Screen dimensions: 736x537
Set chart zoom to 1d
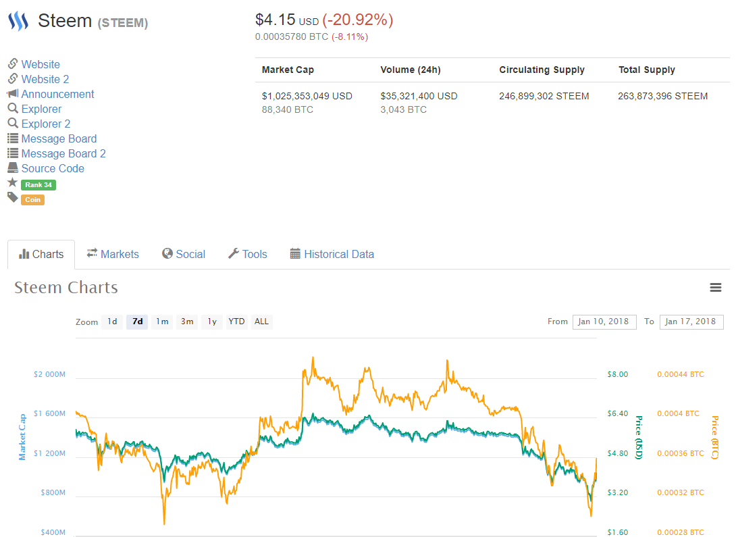(x=112, y=322)
